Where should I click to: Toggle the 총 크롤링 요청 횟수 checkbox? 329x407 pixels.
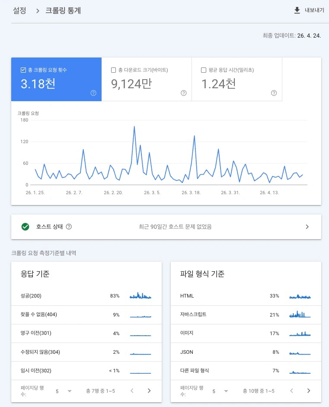[23, 70]
